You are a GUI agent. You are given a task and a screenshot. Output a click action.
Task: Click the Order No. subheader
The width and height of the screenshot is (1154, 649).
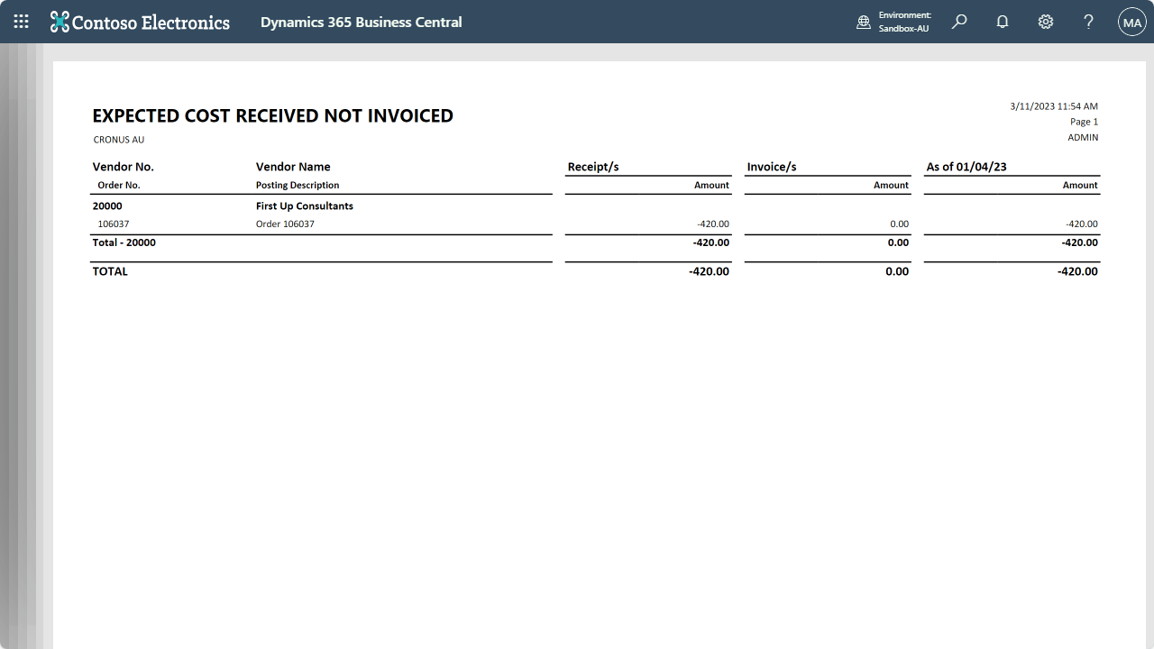coord(119,185)
